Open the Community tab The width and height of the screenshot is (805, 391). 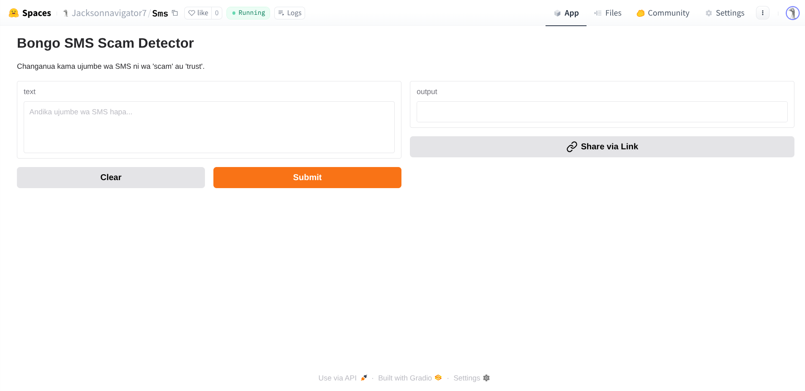point(663,13)
